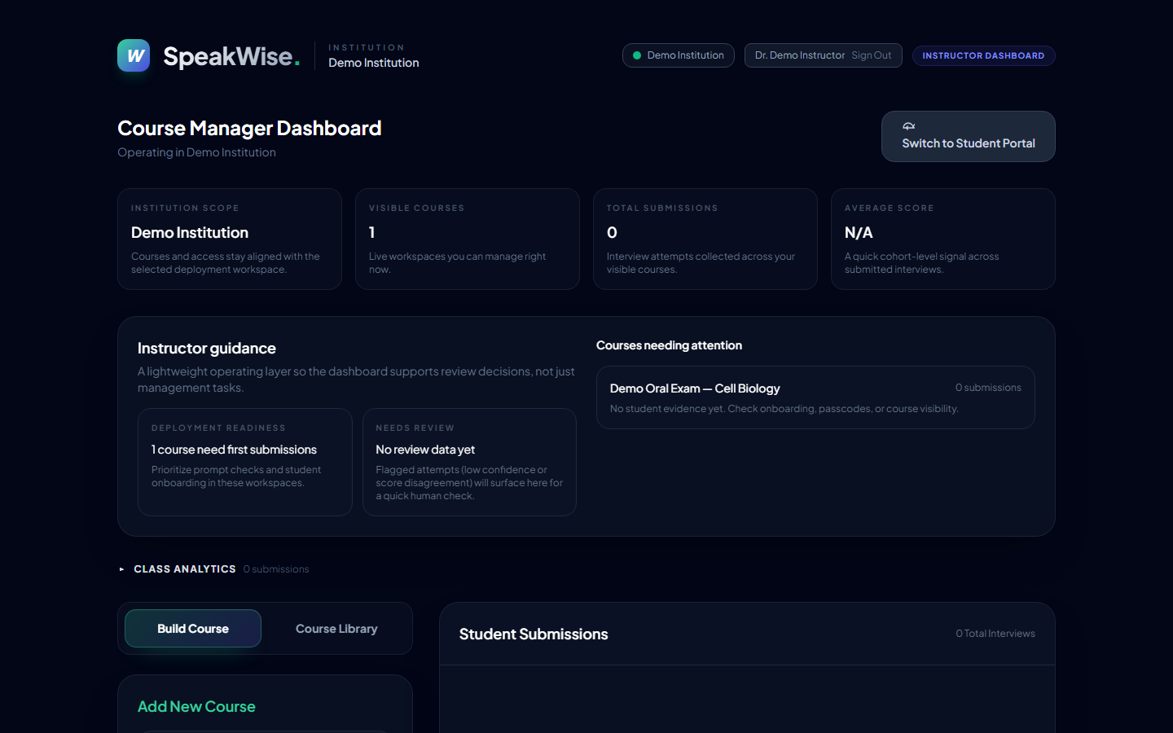The height and width of the screenshot is (733, 1173).
Task: Select the Institution Scope summary card
Action: point(230,239)
